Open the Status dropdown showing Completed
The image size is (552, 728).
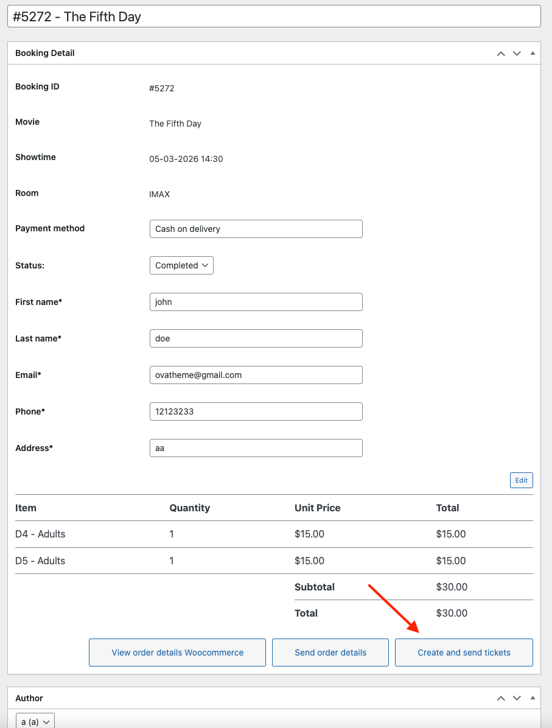tap(181, 265)
